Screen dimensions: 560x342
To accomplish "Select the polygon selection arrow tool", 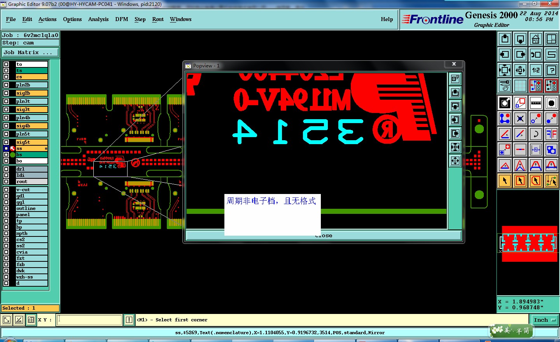I will point(536,181).
